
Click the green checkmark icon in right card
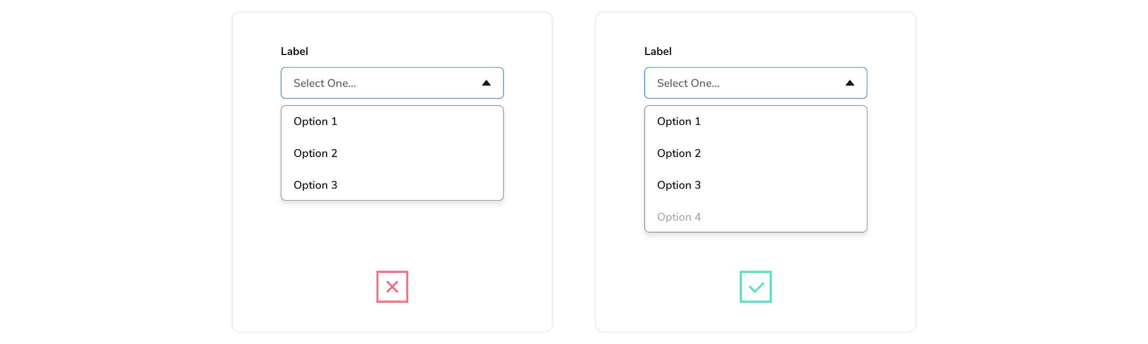pyautogui.click(x=755, y=287)
